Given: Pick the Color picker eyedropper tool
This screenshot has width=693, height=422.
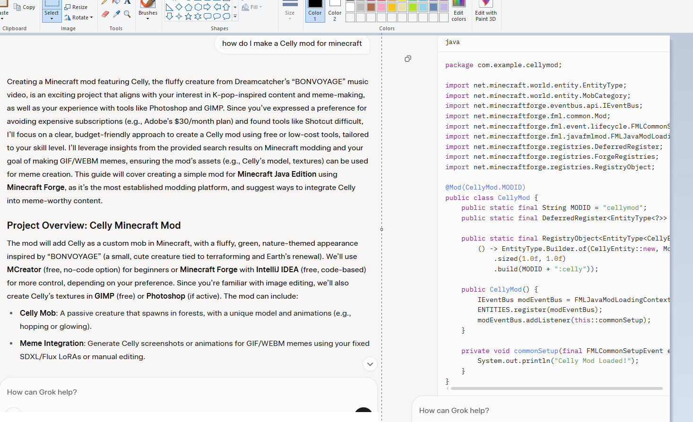Looking at the screenshot, I should pyautogui.click(x=116, y=14).
